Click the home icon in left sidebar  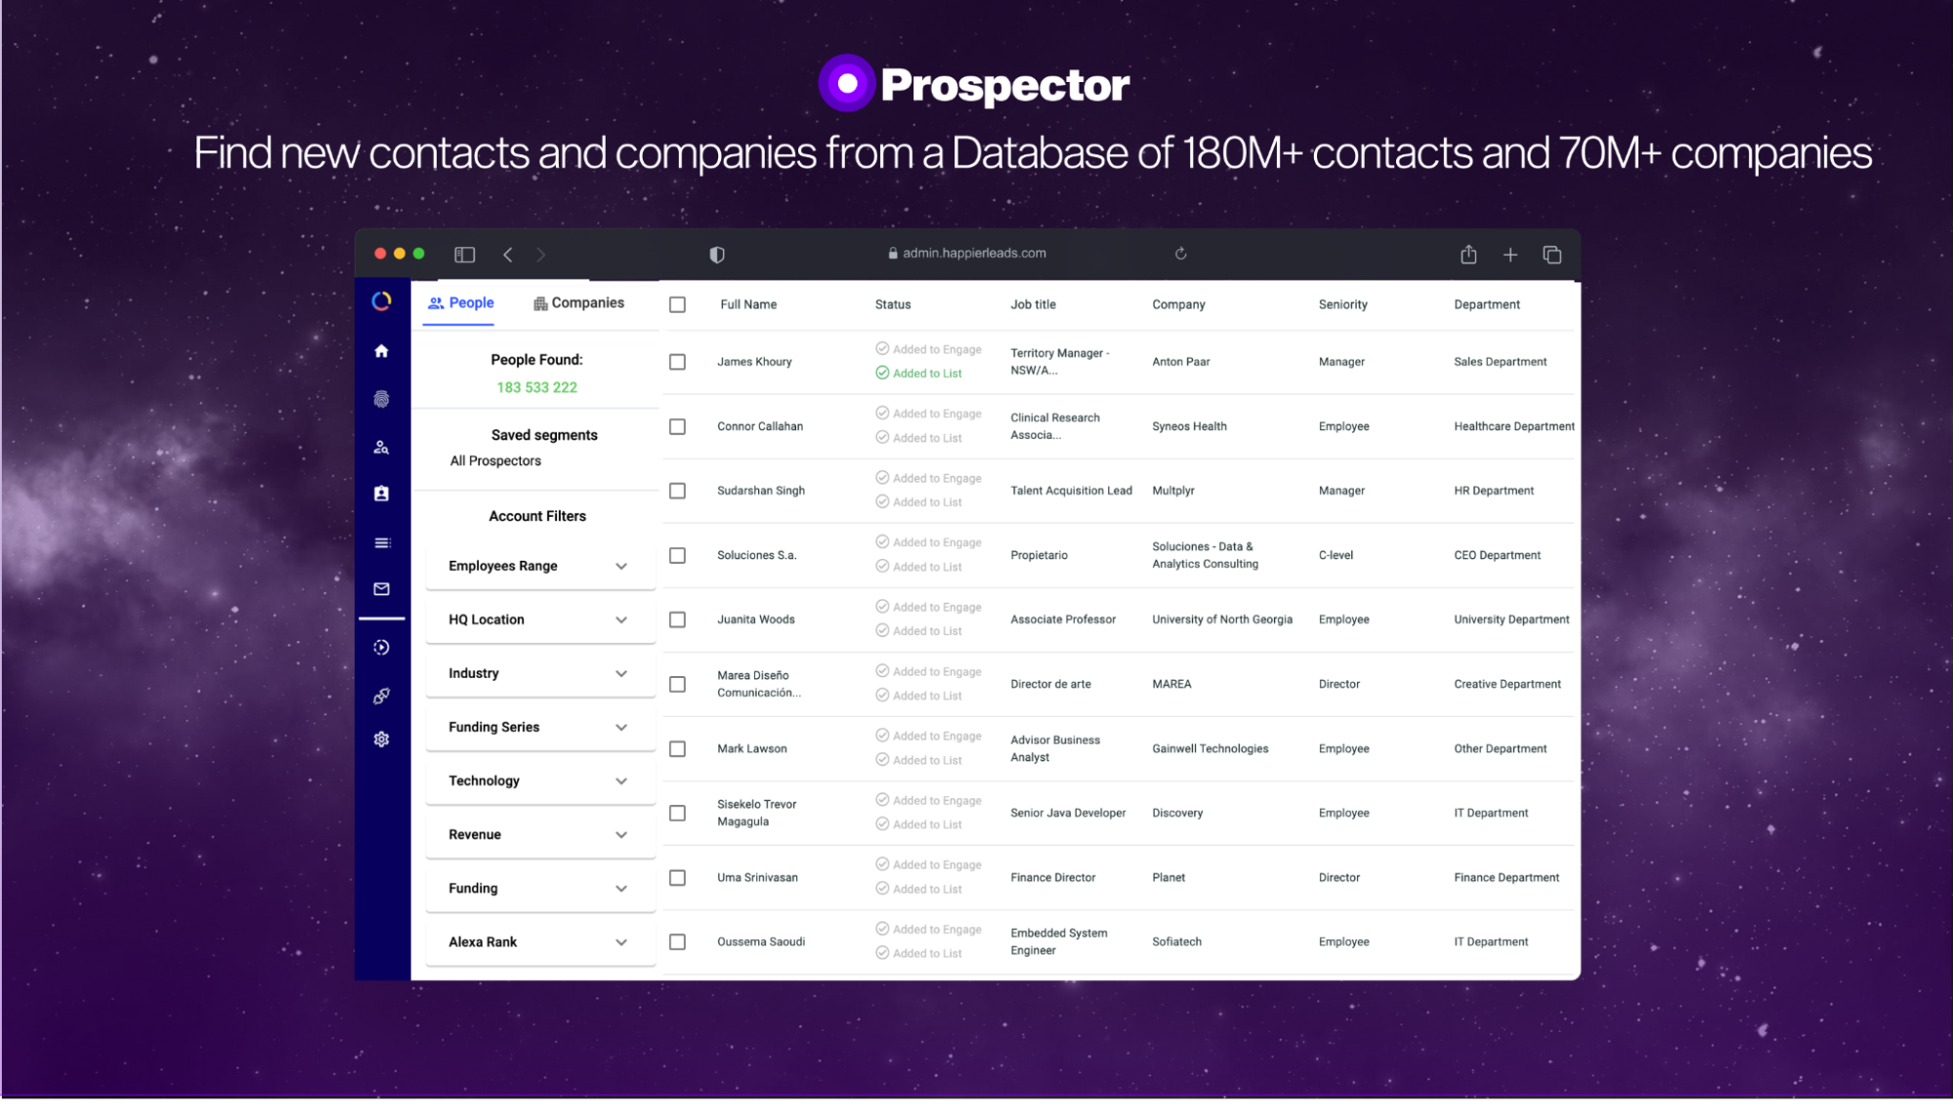(381, 350)
